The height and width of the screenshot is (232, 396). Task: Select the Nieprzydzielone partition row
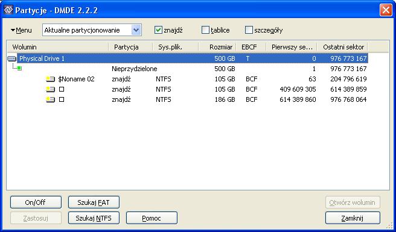[x=187, y=69]
